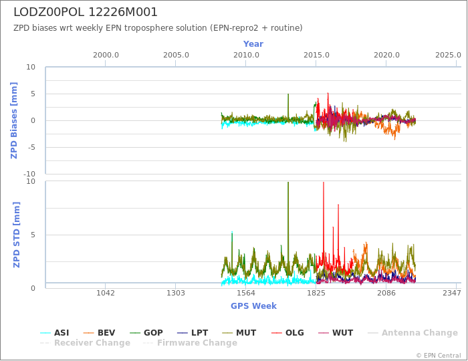The image size is (468, 361).
Task: Toggle the LPT series in legend
Action: 191,333
